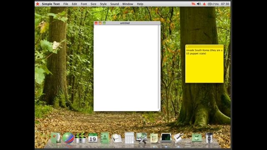Open the Font menu
Image resolution: width=267 pixels, height=150 pixels.
coord(84,4)
